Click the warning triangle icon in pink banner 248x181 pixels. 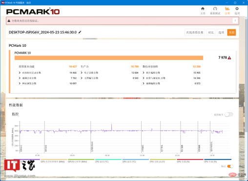9,20
